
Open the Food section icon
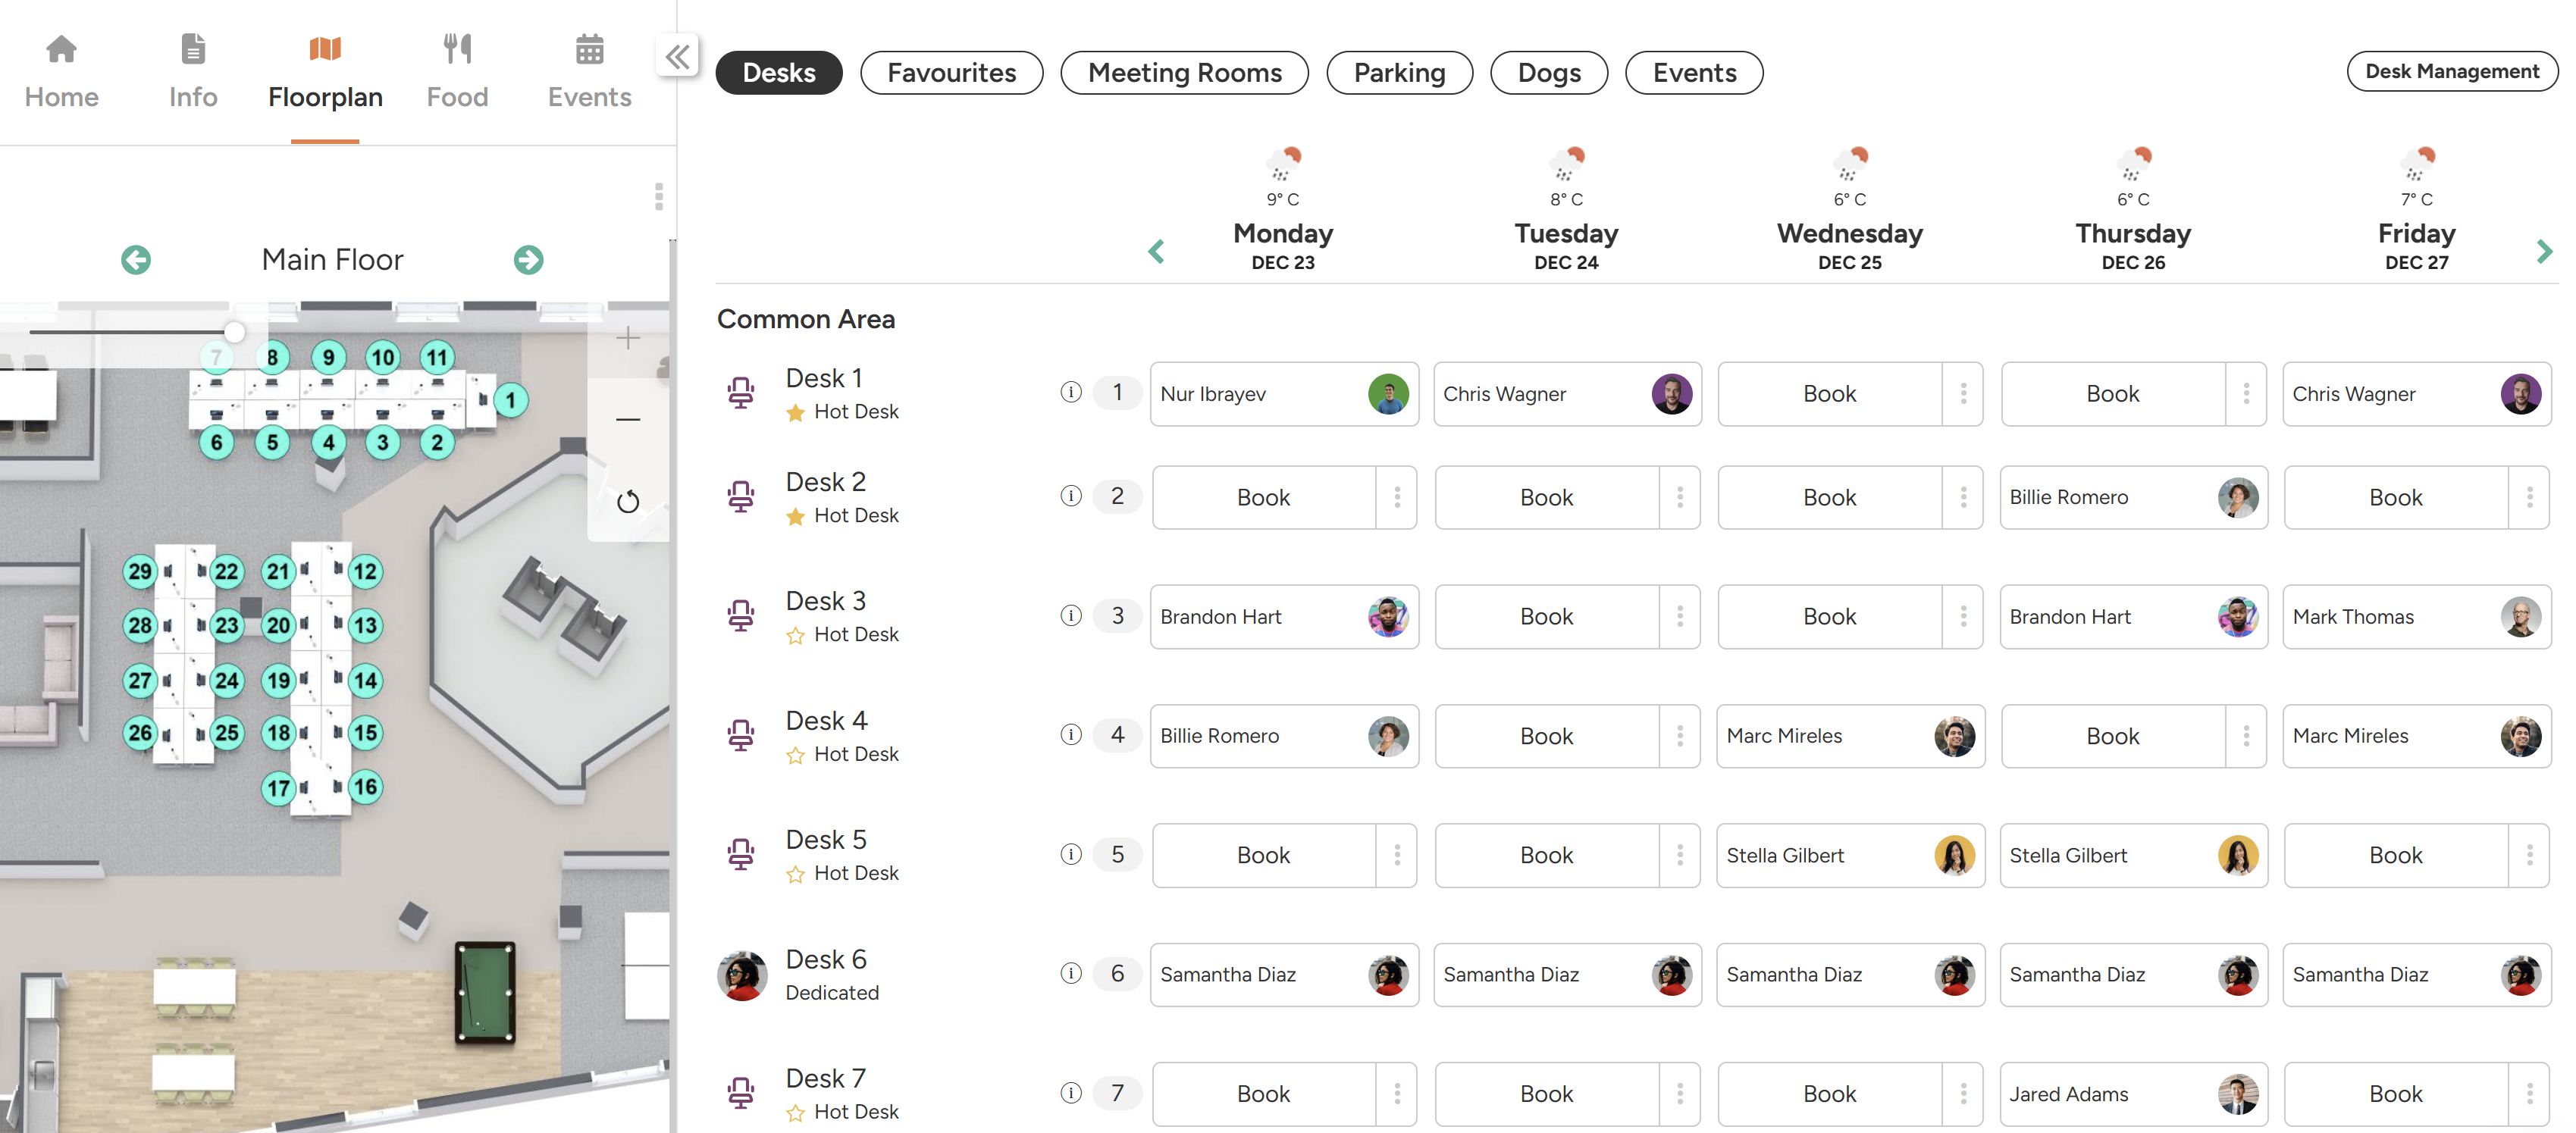pos(457,48)
